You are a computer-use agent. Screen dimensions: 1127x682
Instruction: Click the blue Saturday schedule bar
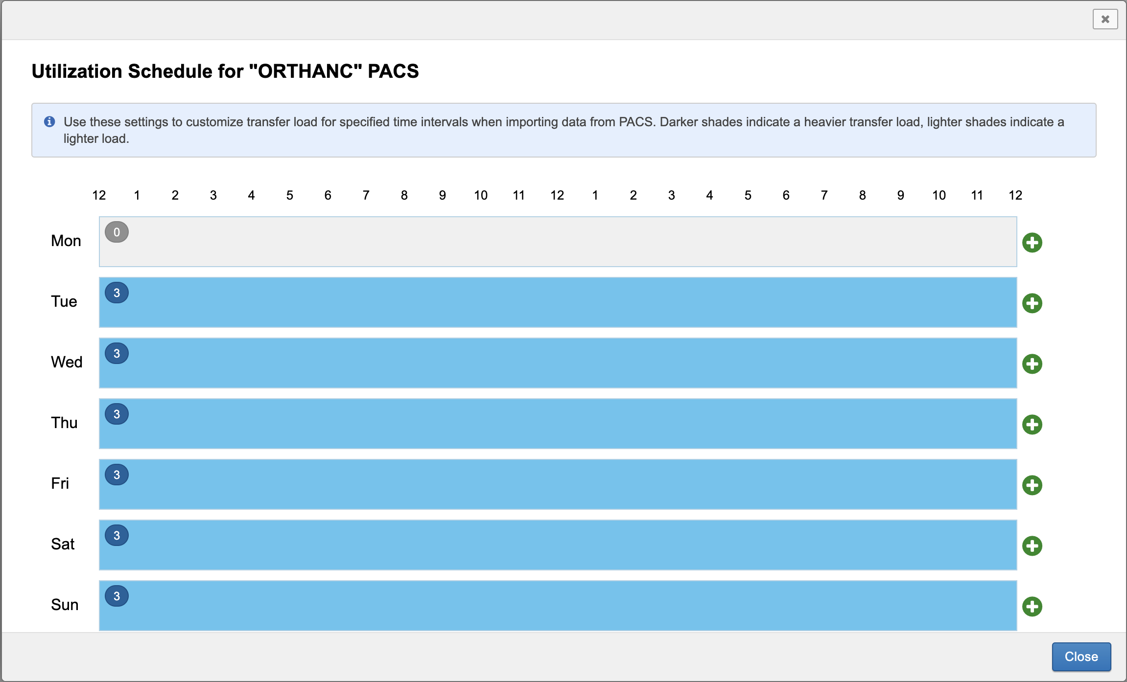558,546
